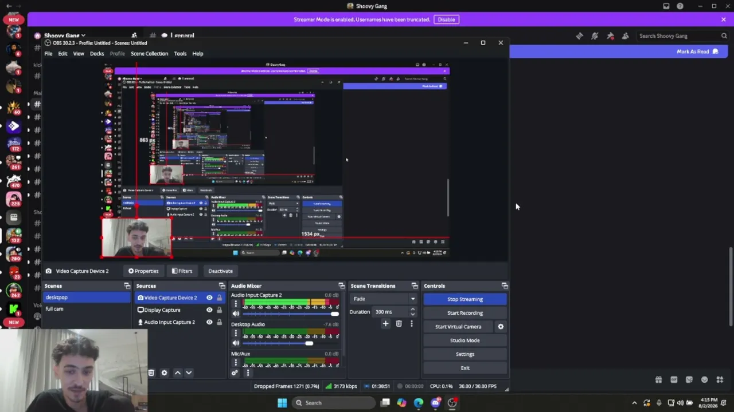
Task: Open Discord help question mark icon
Action: 680,6
